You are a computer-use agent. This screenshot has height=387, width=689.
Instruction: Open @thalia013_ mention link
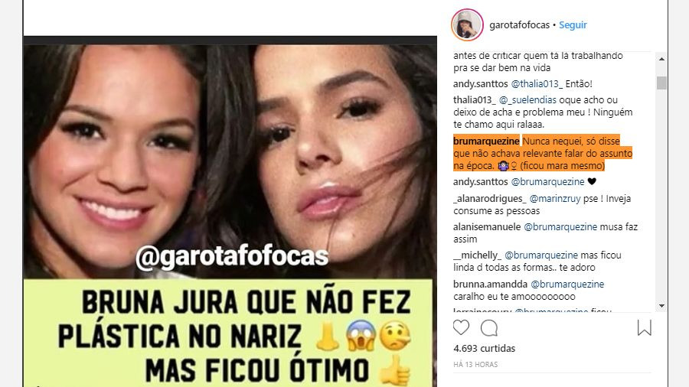pos(537,84)
